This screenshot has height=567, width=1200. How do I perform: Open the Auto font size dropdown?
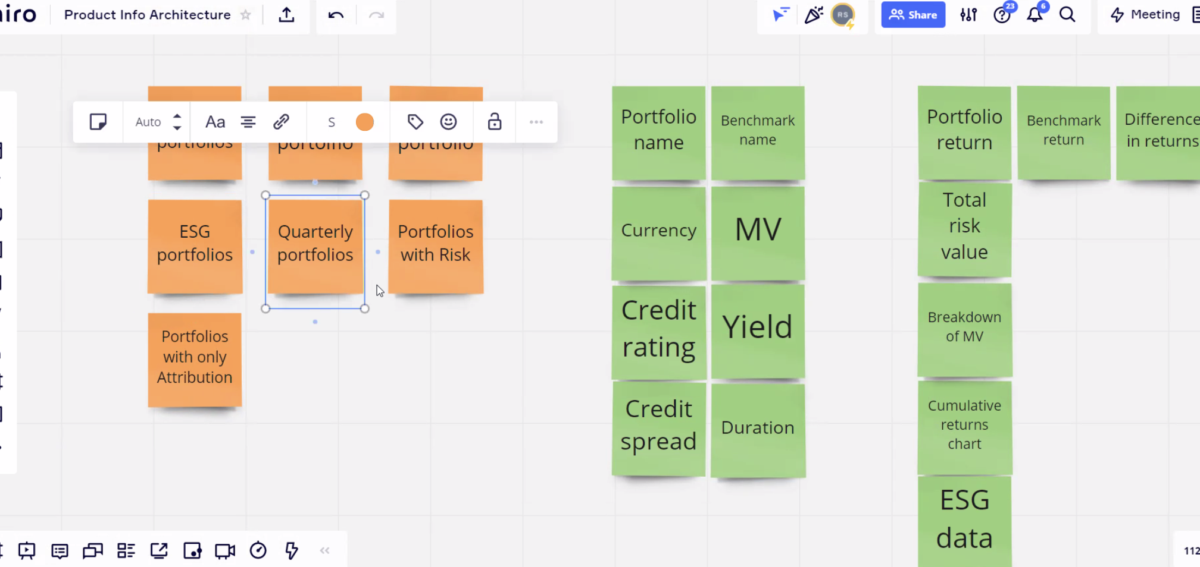point(158,122)
